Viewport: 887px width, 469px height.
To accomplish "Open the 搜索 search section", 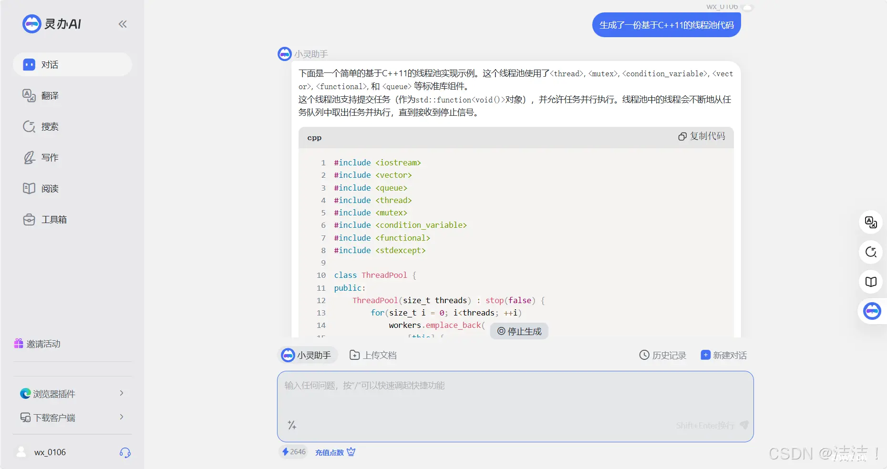I will 72,126.
